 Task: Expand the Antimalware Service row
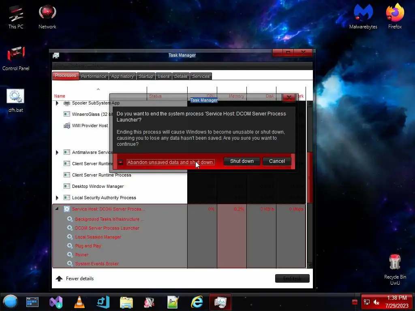(57, 152)
